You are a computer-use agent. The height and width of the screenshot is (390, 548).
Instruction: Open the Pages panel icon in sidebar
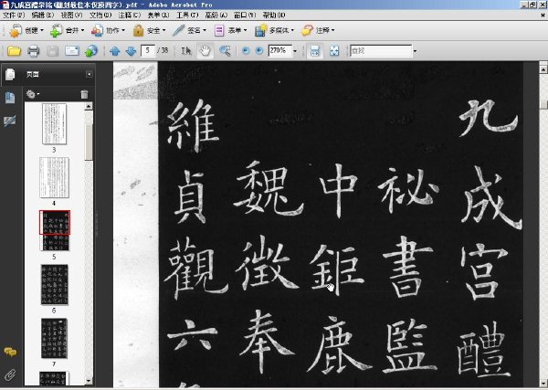pyautogui.click(x=10, y=74)
